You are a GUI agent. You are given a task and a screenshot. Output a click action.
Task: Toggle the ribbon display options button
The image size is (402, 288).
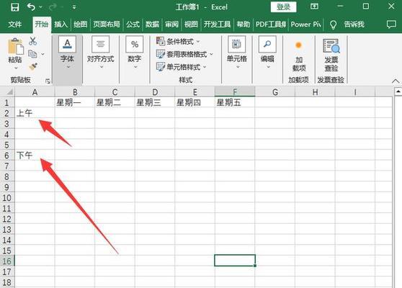coord(314,6)
